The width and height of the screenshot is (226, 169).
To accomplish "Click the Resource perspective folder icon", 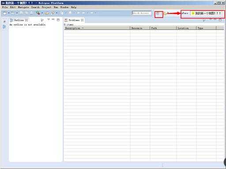I will (x=165, y=14).
